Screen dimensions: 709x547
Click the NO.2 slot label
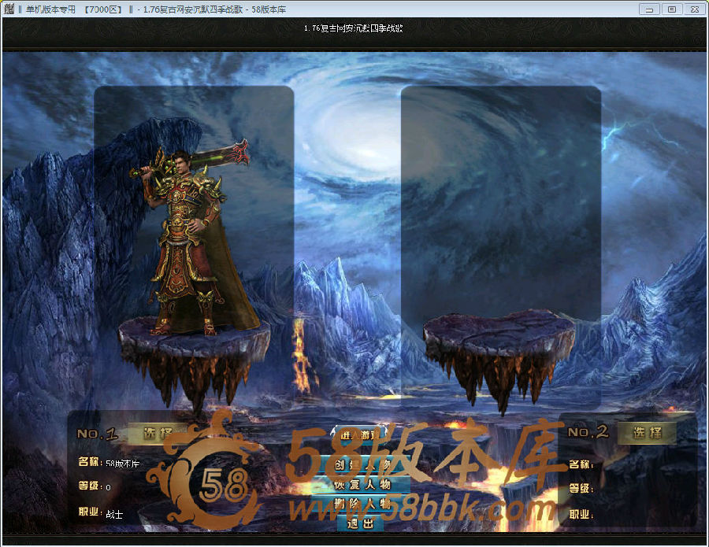pos(588,432)
